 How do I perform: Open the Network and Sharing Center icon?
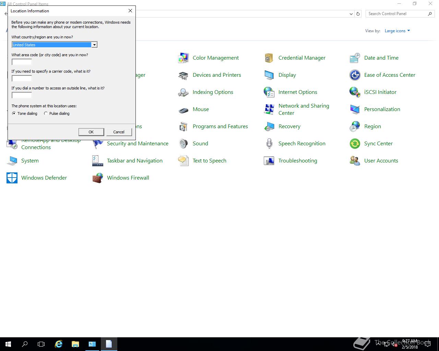point(269,109)
